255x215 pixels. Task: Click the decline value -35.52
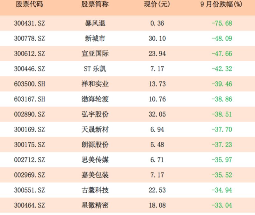(222, 175)
